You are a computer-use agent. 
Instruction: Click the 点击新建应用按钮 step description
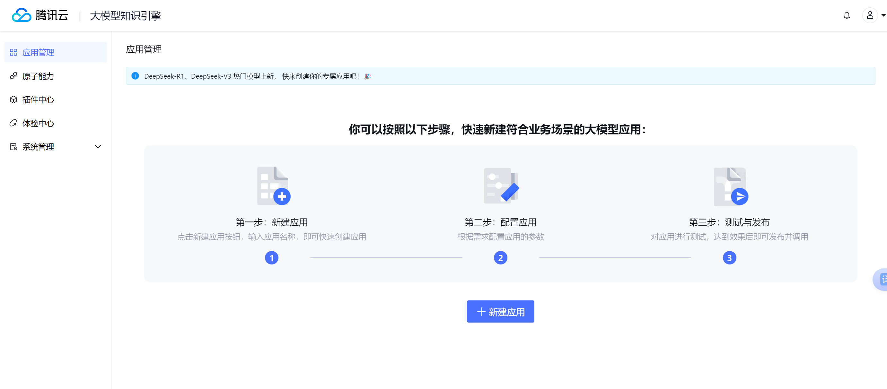click(272, 237)
